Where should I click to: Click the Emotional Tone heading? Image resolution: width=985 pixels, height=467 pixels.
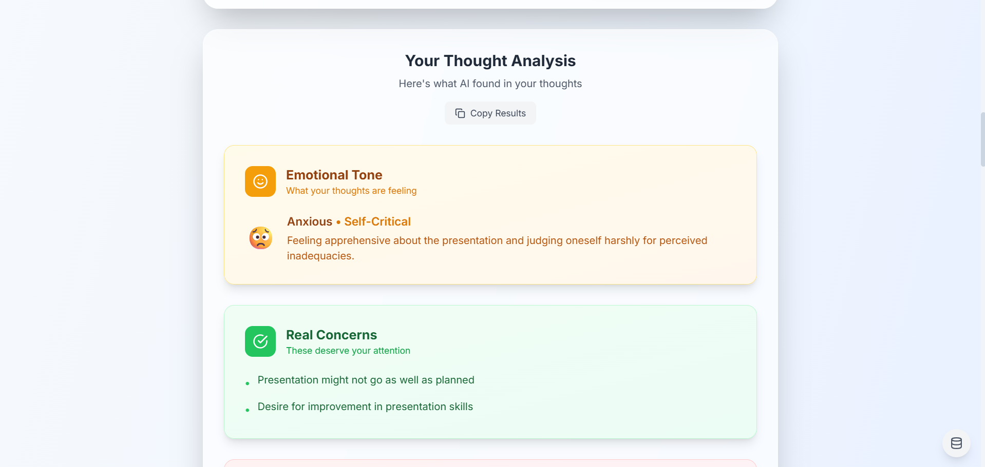coord(334,175)
